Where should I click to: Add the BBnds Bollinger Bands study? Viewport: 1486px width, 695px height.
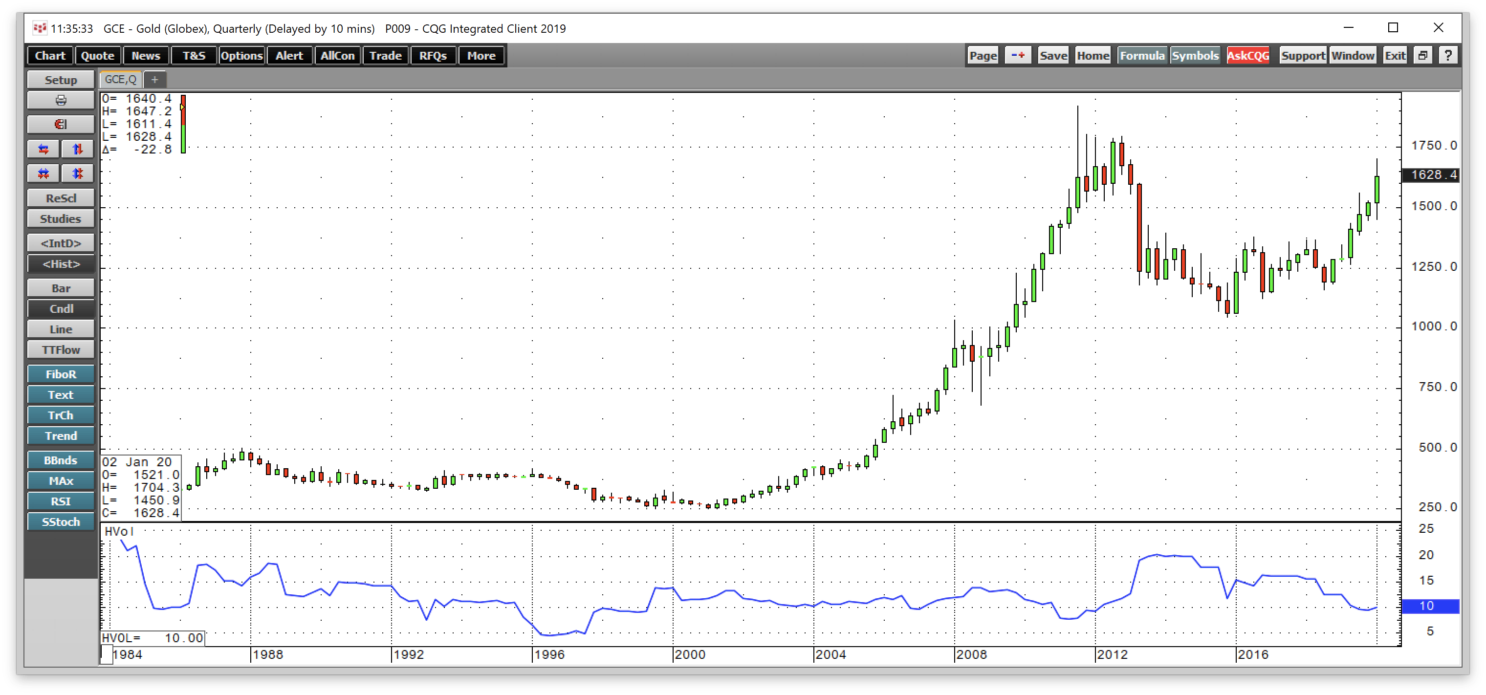61,460
